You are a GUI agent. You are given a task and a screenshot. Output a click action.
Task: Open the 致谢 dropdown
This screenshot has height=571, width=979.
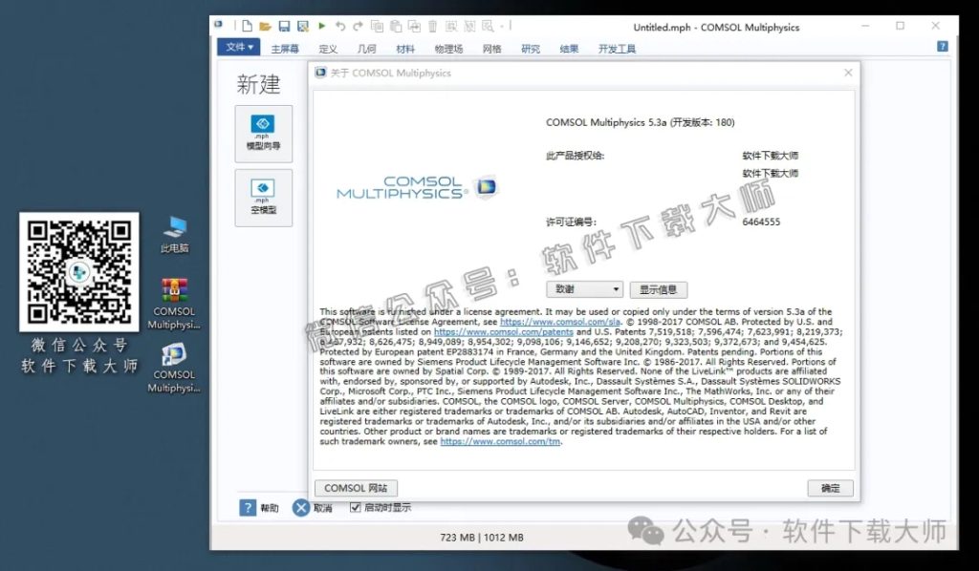pos(584,289)
